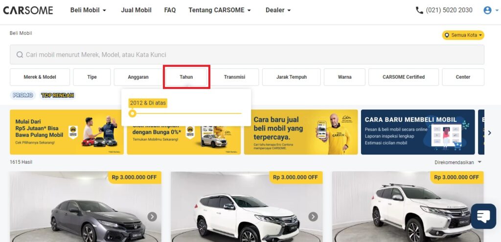Screen dimensions: 501x242
Task: Click the CARSOME logo
Action: coord(28,10)
